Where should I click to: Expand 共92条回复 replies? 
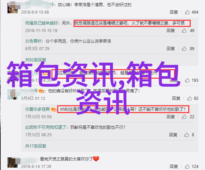(35, 60)
